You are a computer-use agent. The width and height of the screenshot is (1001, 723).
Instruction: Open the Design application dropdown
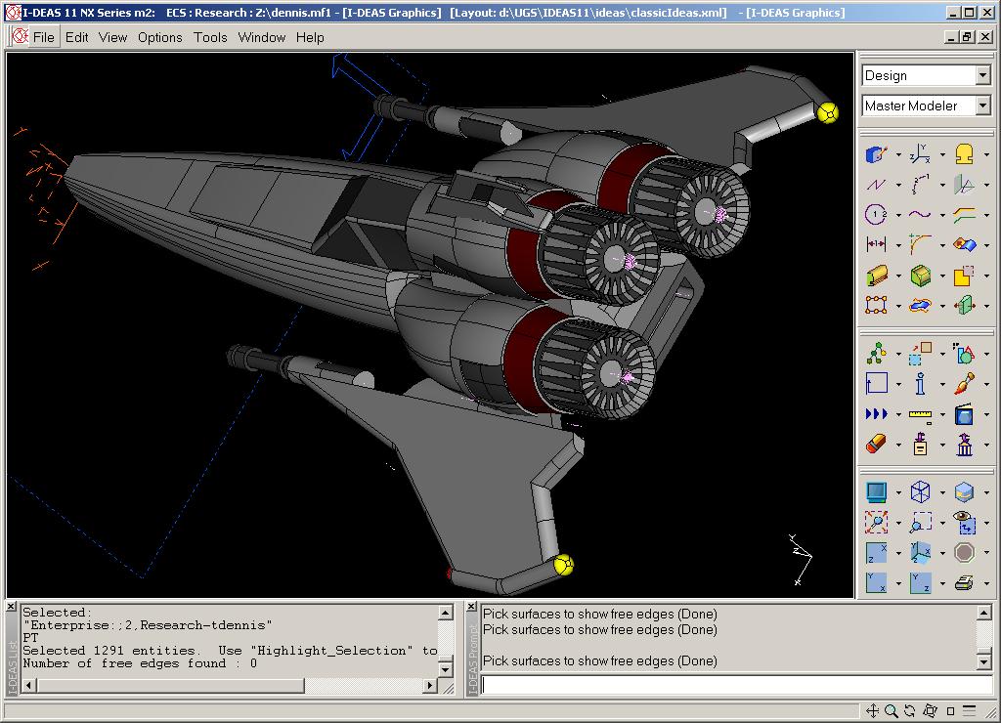click(x=982, y=76)
